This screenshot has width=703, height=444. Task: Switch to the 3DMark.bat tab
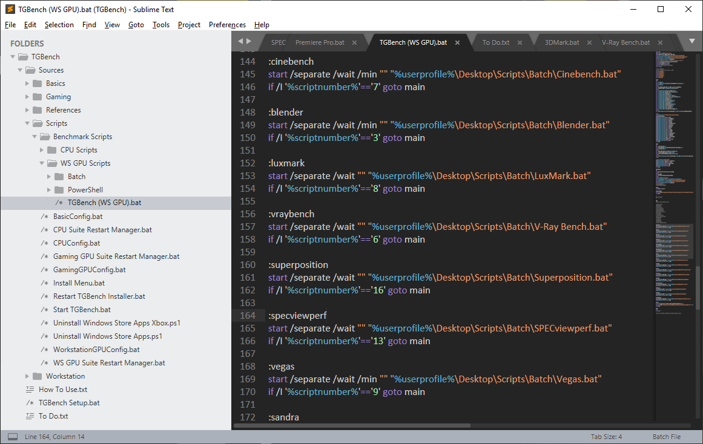tap(562, 42)
